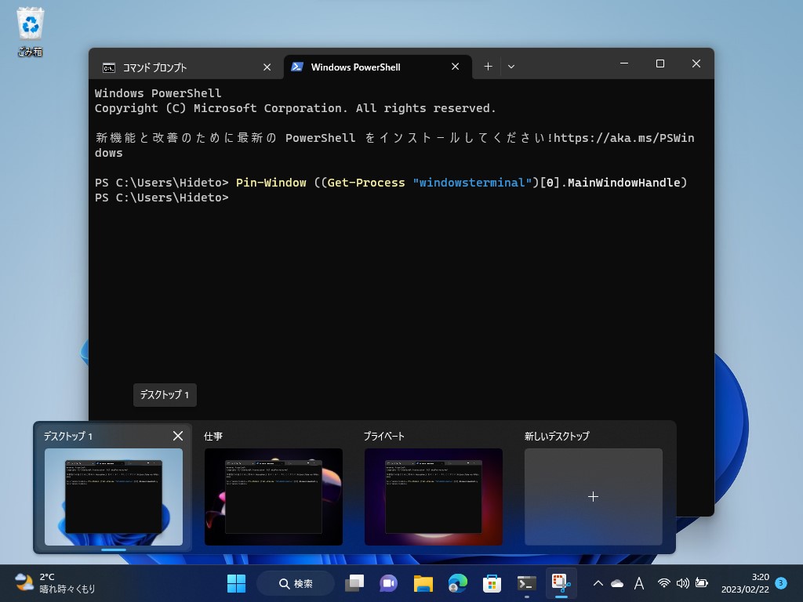803x602 pixels.
Task: Expand hidden system tray icons
Action: (x=599, y=584)
